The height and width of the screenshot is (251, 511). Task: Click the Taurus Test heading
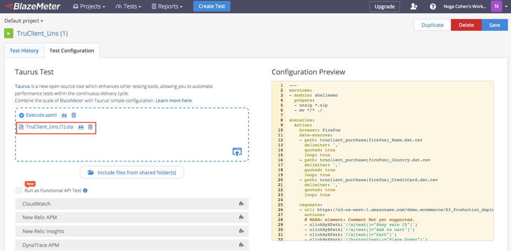pos(34,72)
